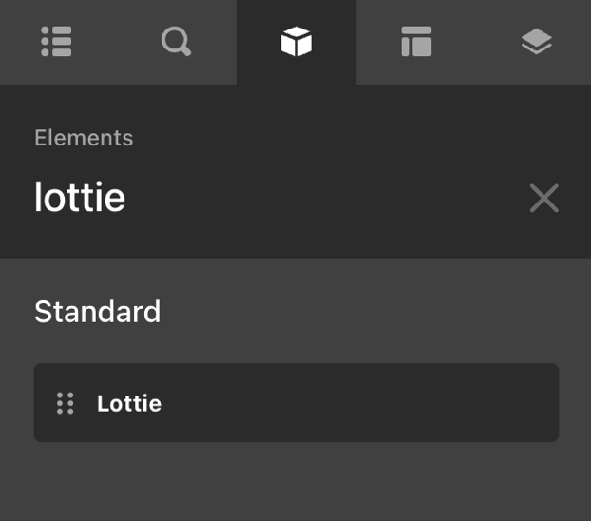This screenshot has height=521, width=591.
Task: Click the Standard section heading
Action: tap(98, 312)
